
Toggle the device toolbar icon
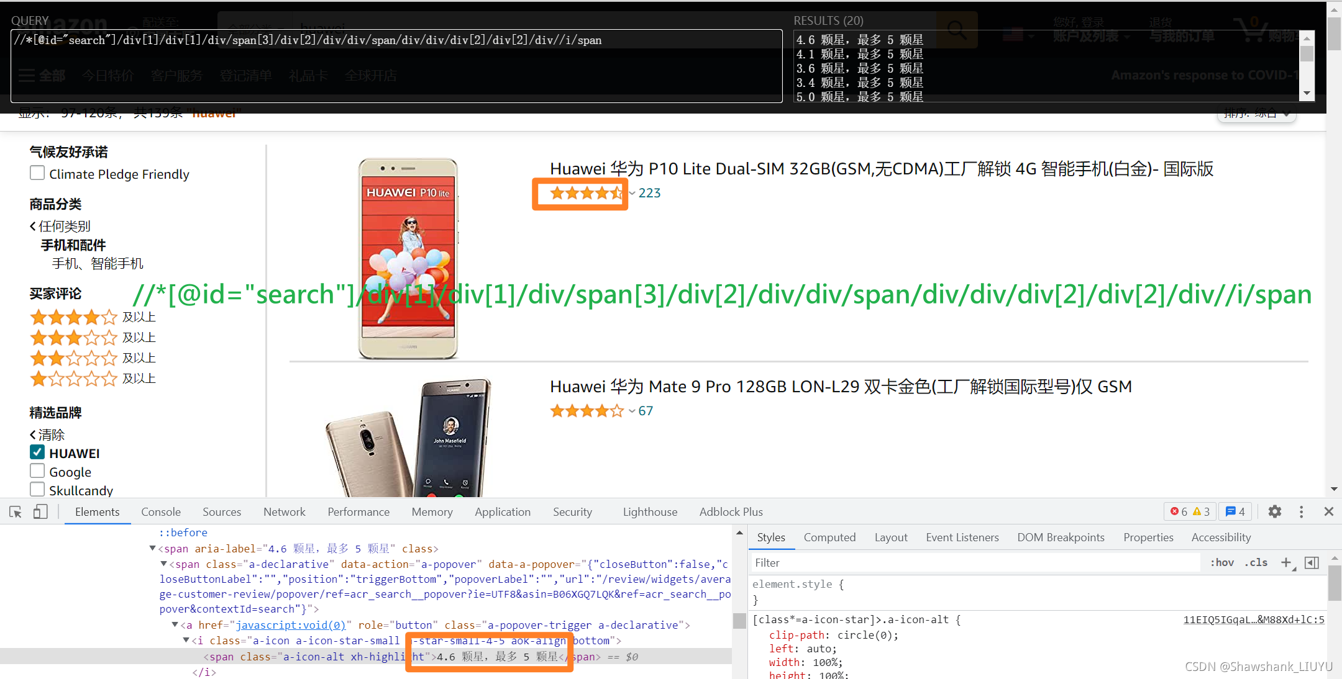pos(40,512)
